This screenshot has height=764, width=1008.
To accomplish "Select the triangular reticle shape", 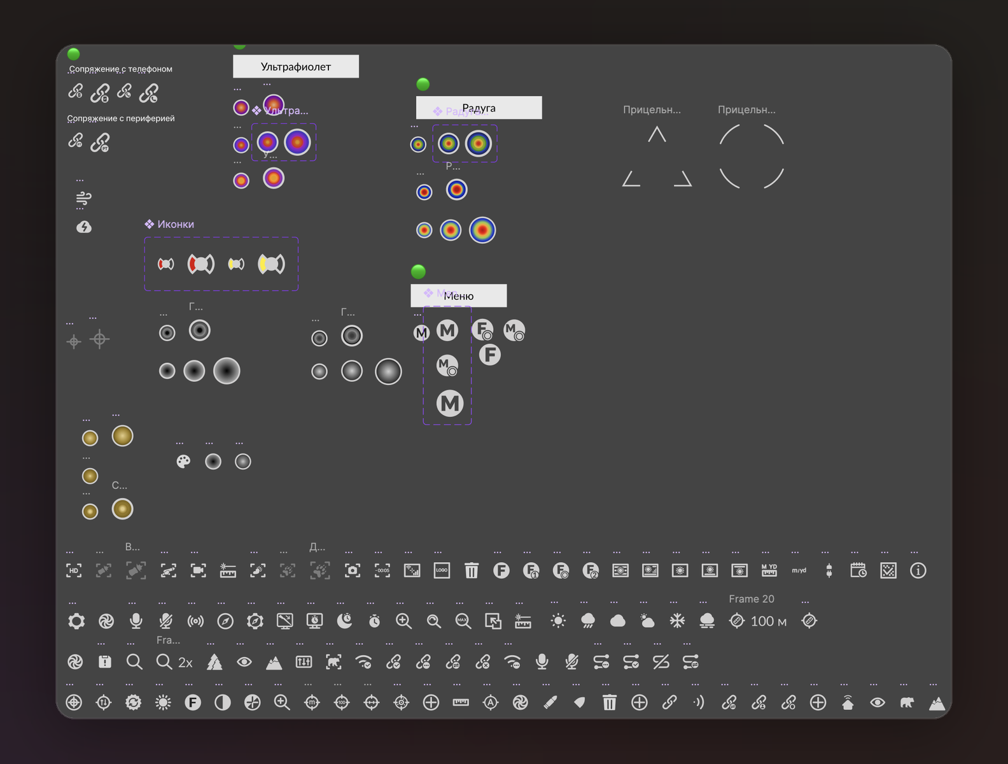I will click(x=657, y=157).
